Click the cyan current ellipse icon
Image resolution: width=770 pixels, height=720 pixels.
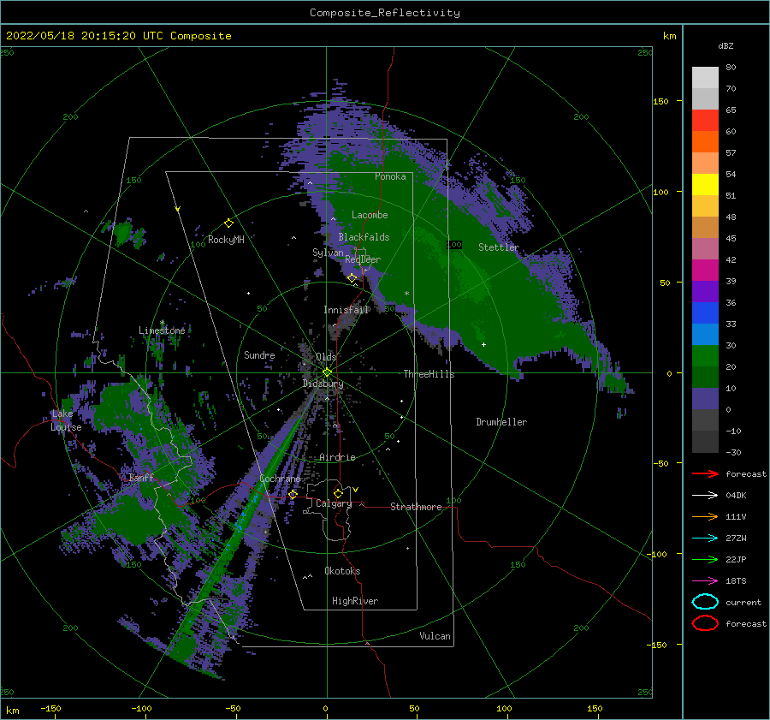point(705,602)
